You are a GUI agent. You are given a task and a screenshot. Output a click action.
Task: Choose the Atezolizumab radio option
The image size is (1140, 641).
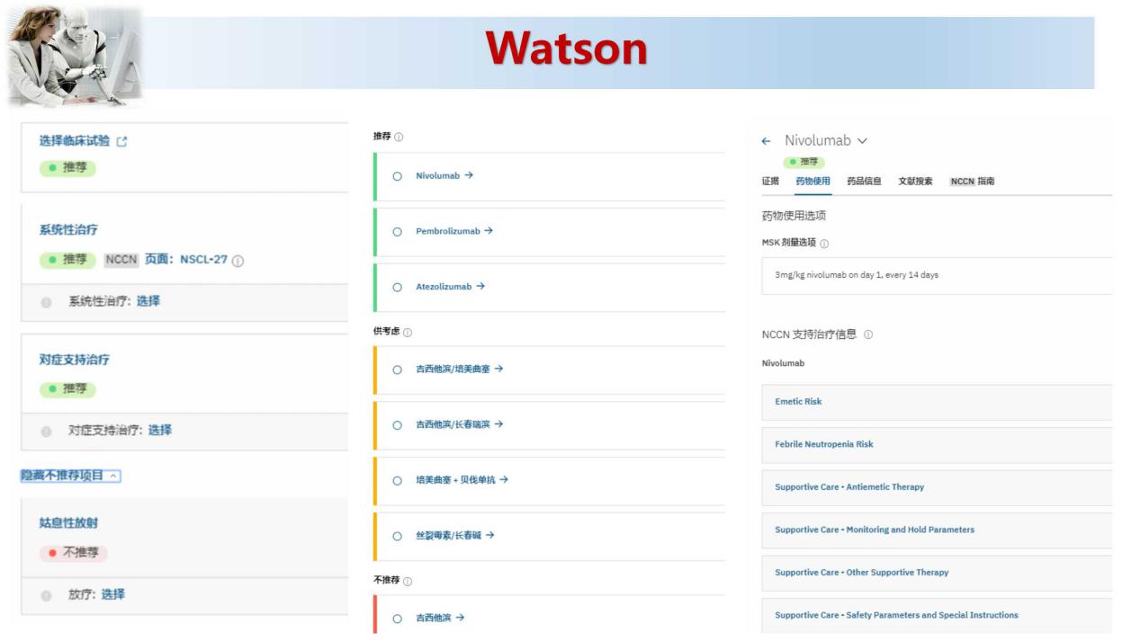[397, 288]
